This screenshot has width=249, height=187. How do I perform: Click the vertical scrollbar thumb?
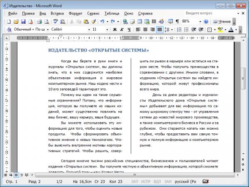[243, 78]
